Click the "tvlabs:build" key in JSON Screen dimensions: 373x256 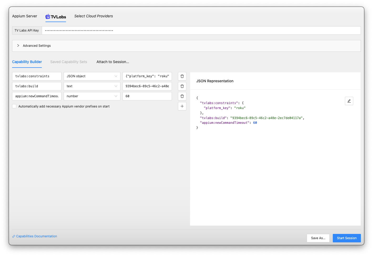[213, 118]
